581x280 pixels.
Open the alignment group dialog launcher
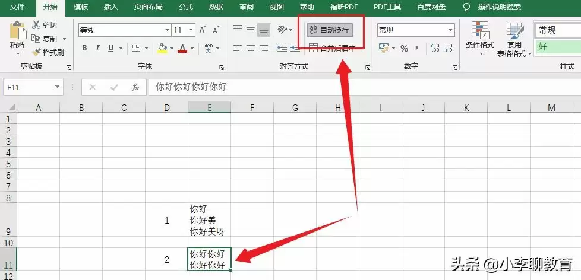click(368, 68)
